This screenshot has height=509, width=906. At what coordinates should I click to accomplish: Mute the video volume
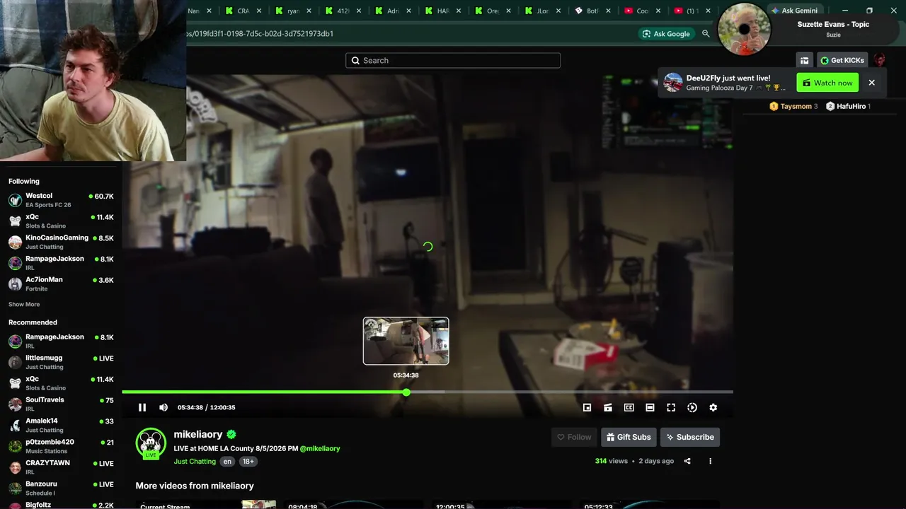[x=164, y=407]
